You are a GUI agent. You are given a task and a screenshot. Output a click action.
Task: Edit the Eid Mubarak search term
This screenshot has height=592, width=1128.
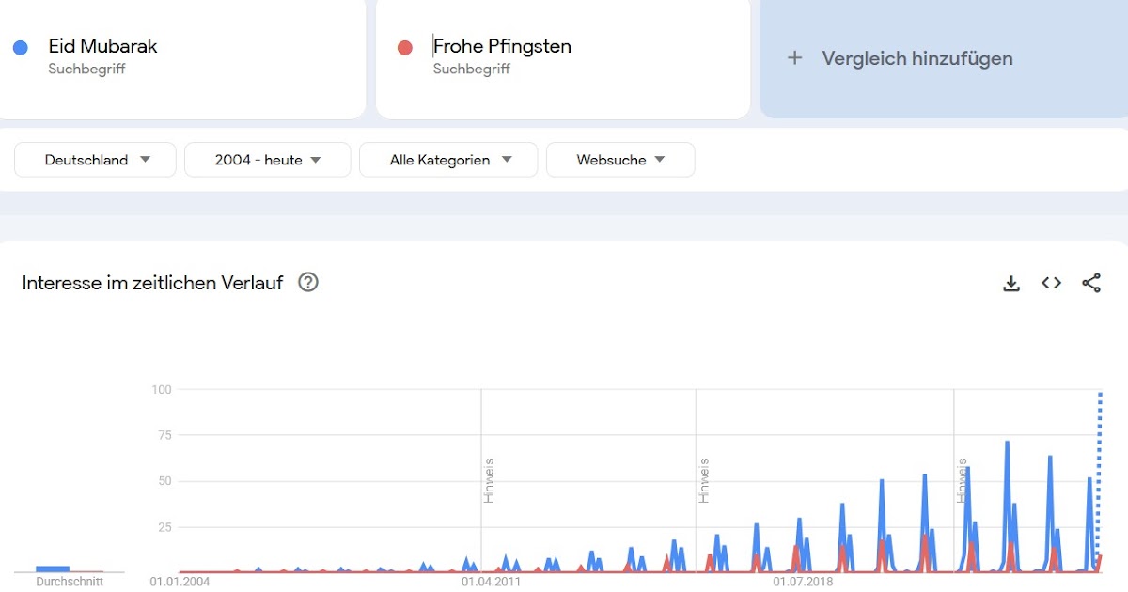[x=103, y=46]
